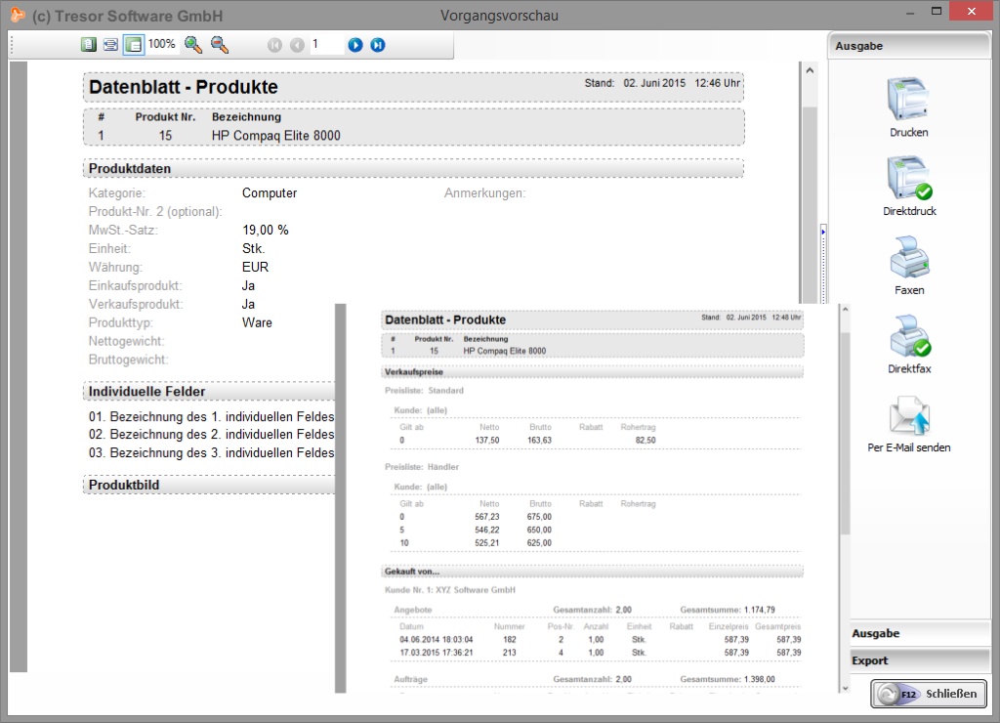Switch to page-width view mode
This screenshot has height=723, width=1000.
pyautogui.click(x=110, y=45)
